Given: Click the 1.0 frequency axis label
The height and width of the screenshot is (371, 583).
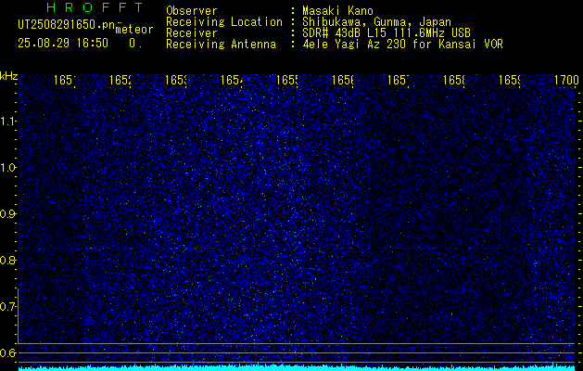Looking at the screenshot, I should click(7, 168).
